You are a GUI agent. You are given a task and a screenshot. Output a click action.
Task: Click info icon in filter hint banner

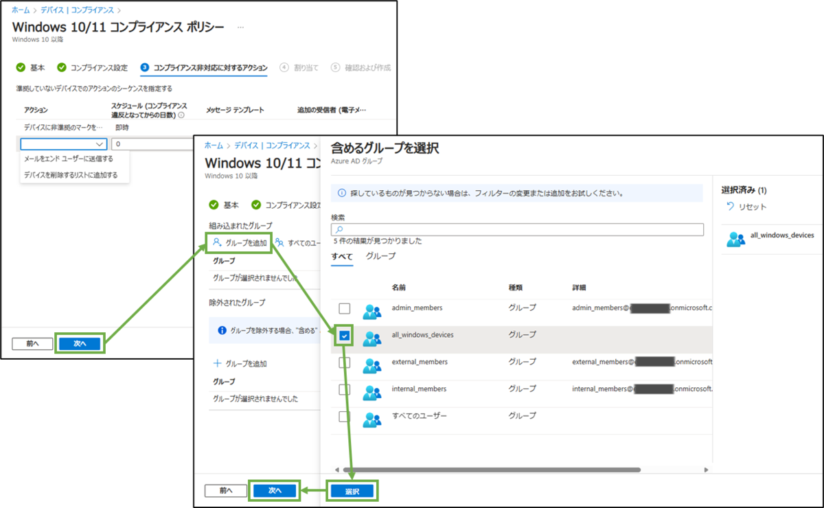coord(342,194)
